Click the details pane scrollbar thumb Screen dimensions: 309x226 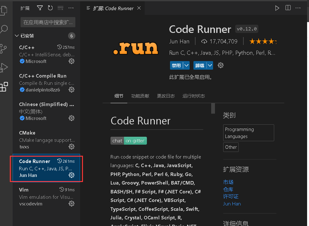(213, 108)
